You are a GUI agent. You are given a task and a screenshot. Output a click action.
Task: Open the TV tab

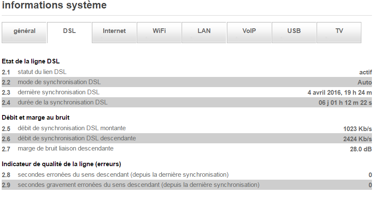pyautogui.click(x=339, y=31)
